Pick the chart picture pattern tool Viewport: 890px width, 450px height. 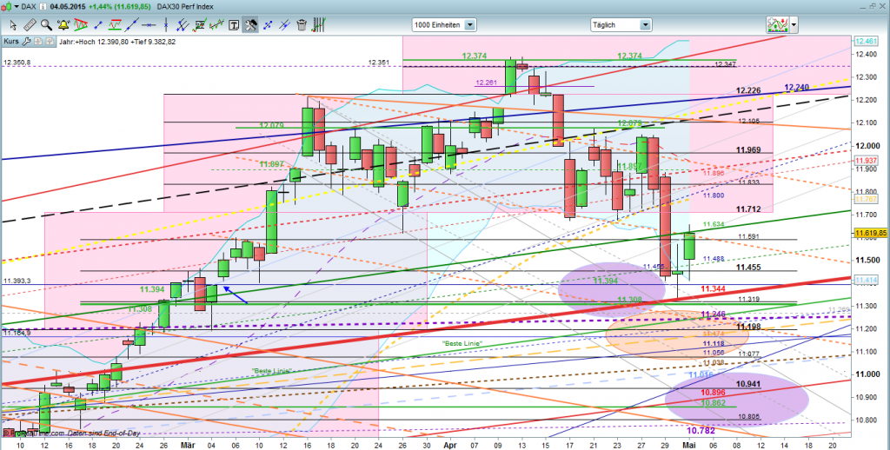click(x=200, y=25)
